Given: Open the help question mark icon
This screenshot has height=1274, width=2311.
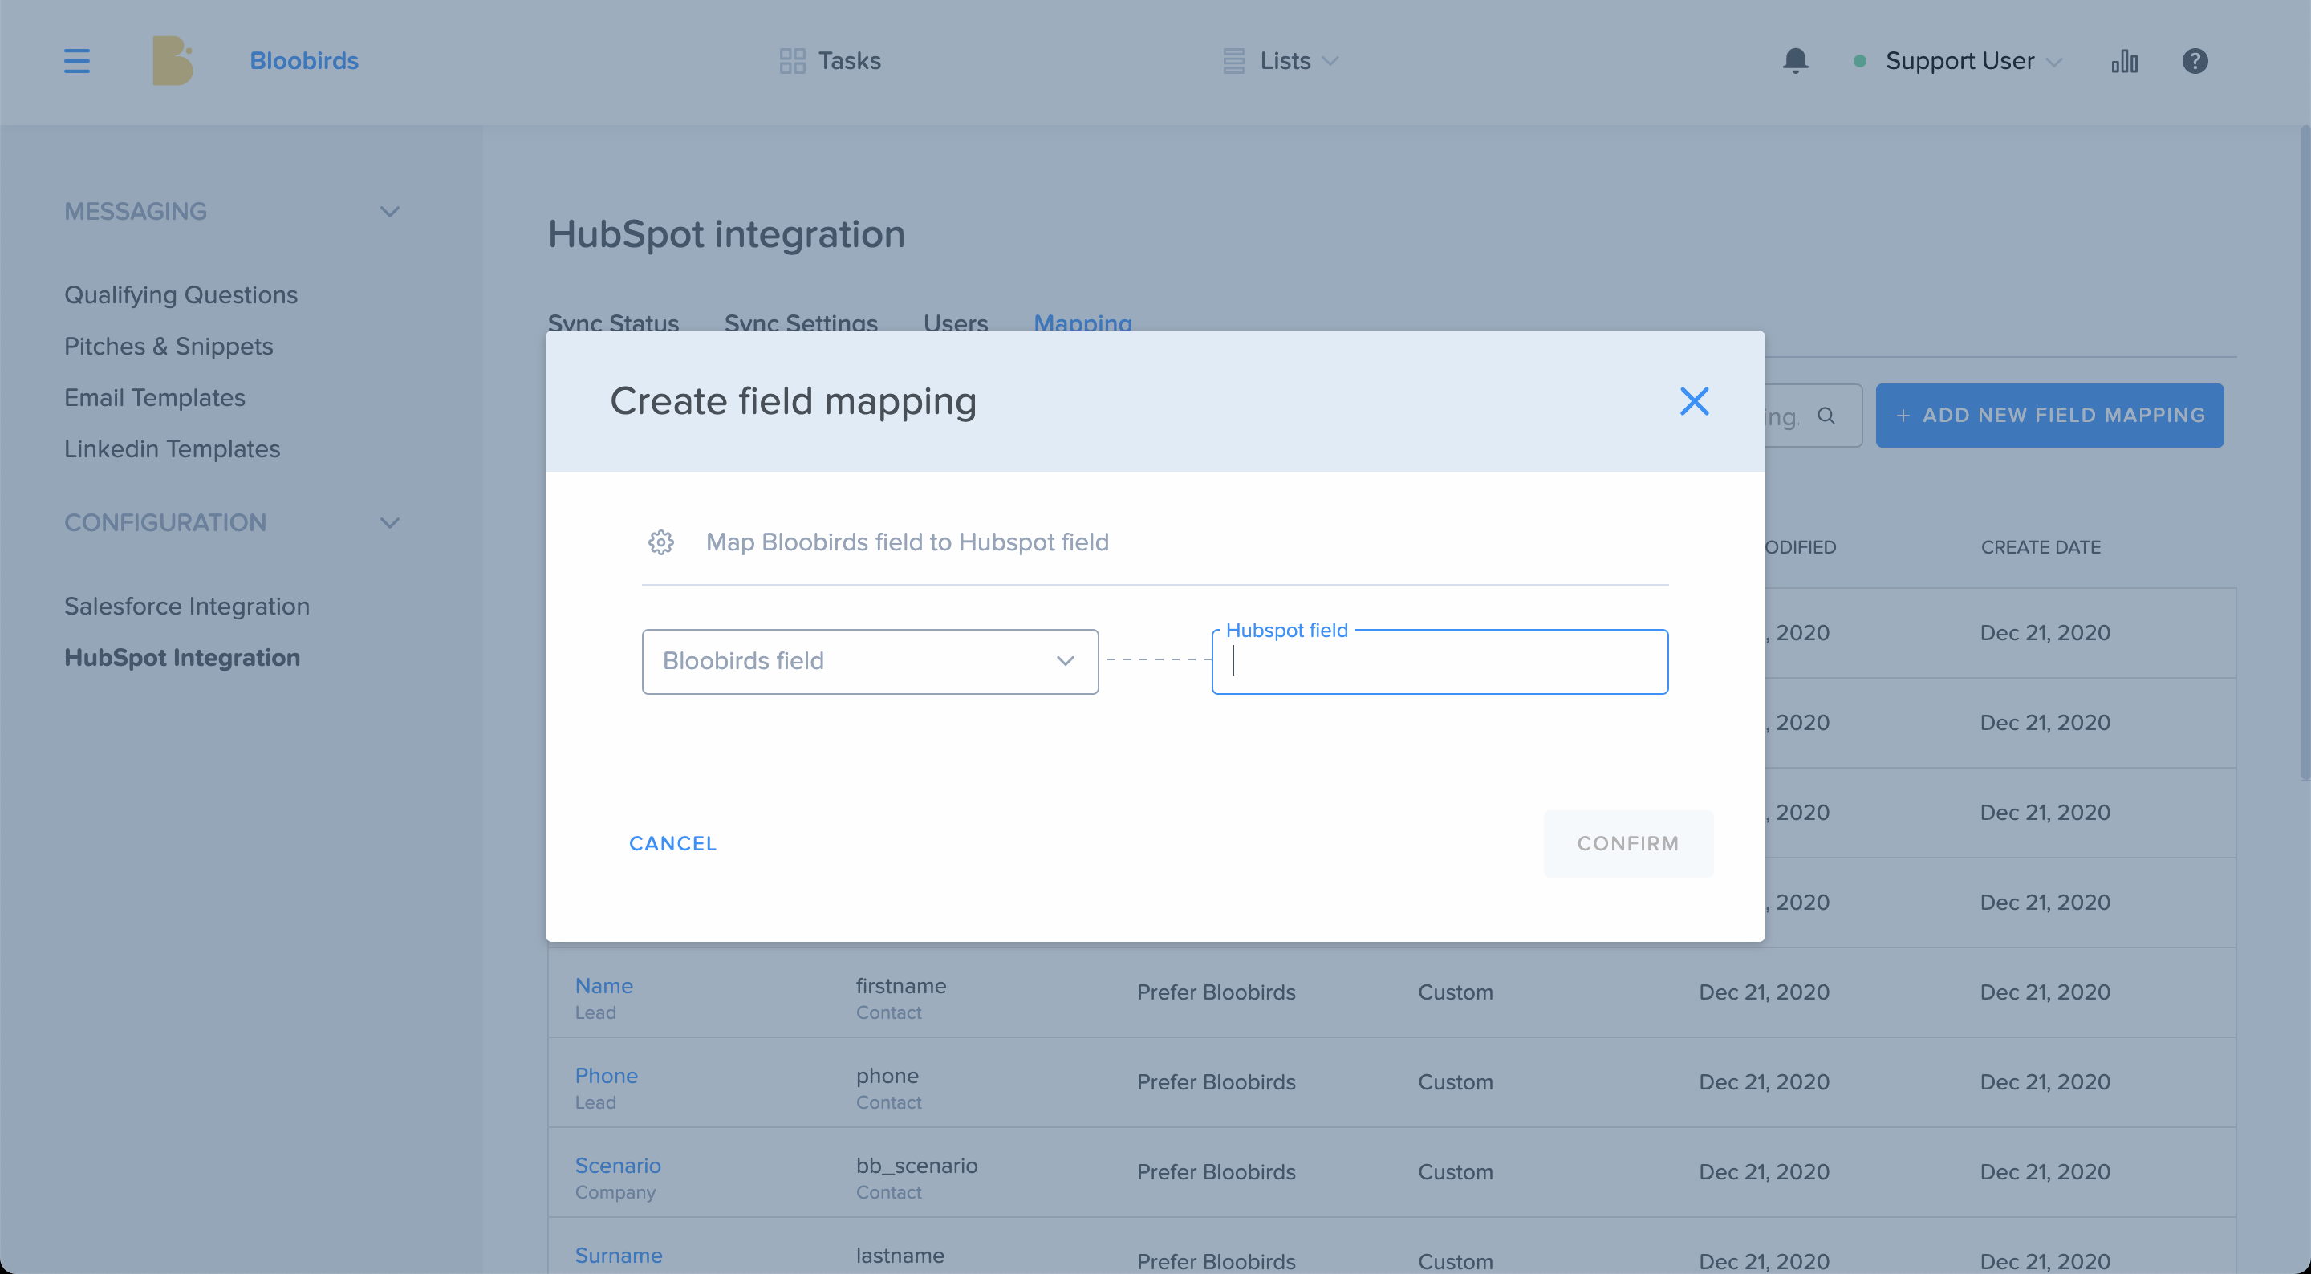Looking at the screenshot, I should click(x=2195, y=61).
